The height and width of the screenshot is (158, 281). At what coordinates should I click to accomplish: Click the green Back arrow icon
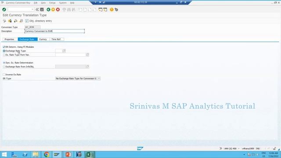(x=48, y=10)
